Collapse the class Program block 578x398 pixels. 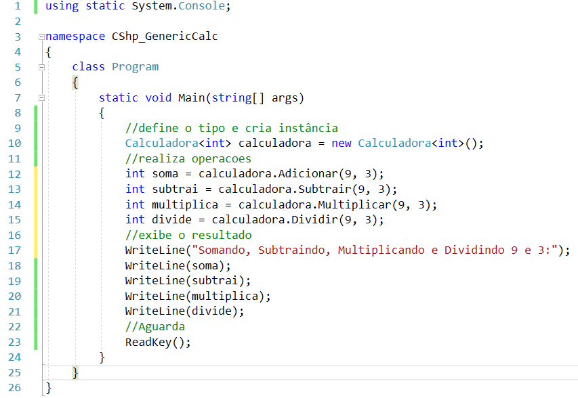[x=41, y=67]
